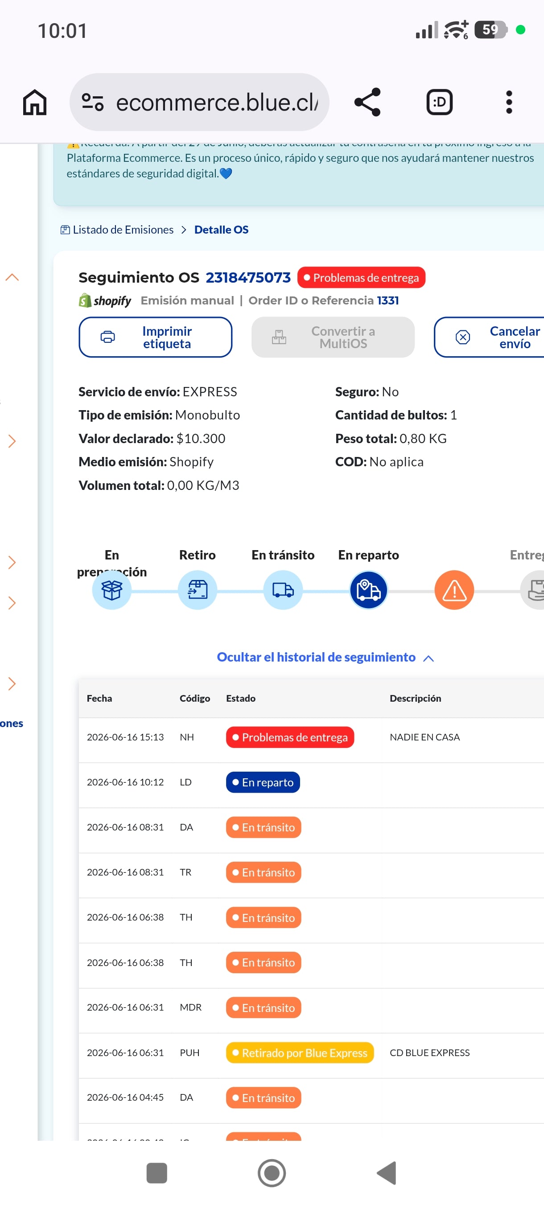Click the En preparación box icon
This screenshot has height=1209, width=544.
pos(112,590)
